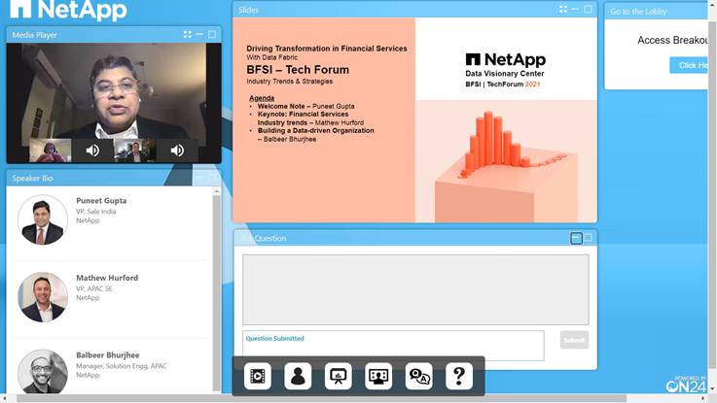The height and width of the screenshot is (403, 717).
Task: Mute the first participant speaker icon
Action: tap(92, 151)
